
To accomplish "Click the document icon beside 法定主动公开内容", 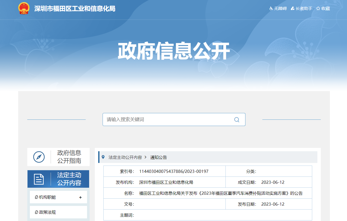I will click(39, 179).
